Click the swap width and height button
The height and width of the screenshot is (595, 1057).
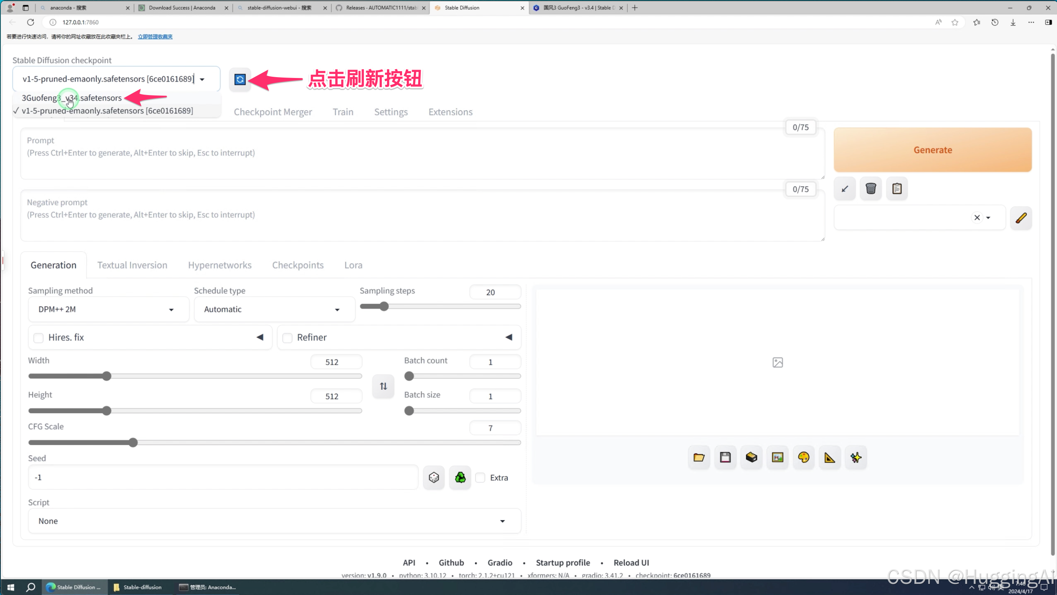[x=383, y=386]
